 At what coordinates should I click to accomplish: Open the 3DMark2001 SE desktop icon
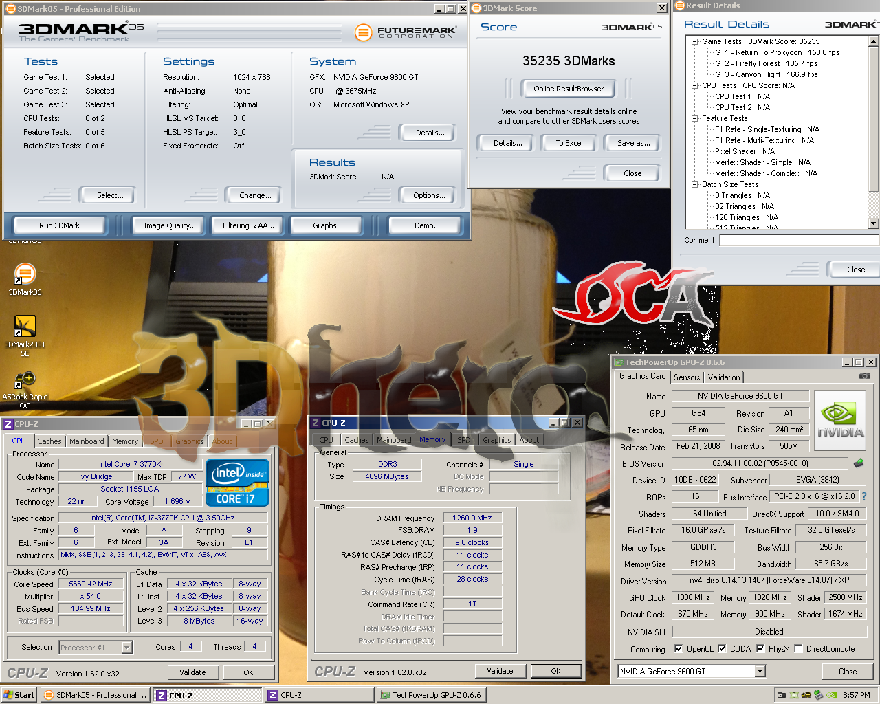point(25,335)
